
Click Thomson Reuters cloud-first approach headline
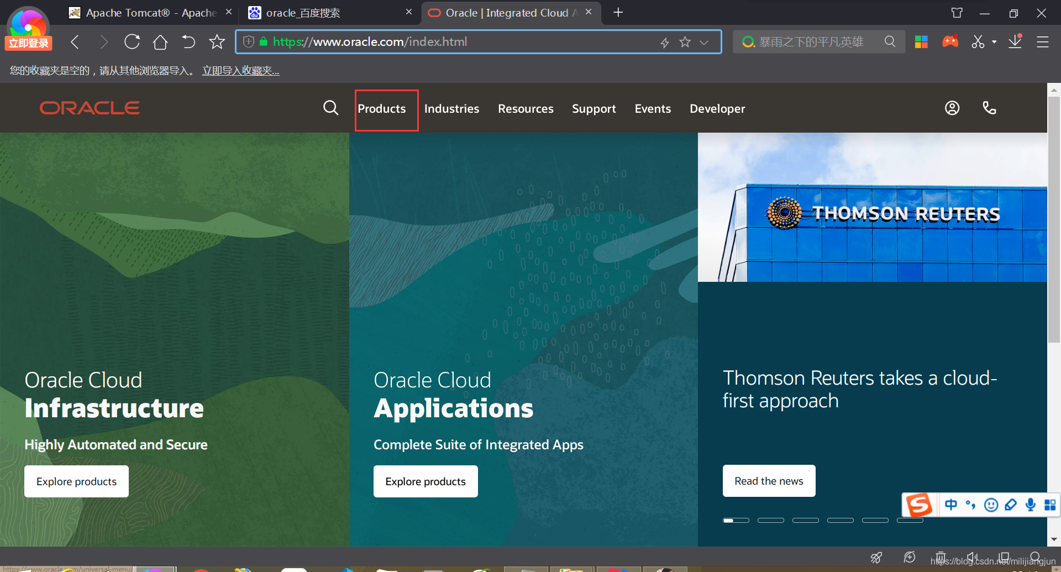click(x=860, y=389)
